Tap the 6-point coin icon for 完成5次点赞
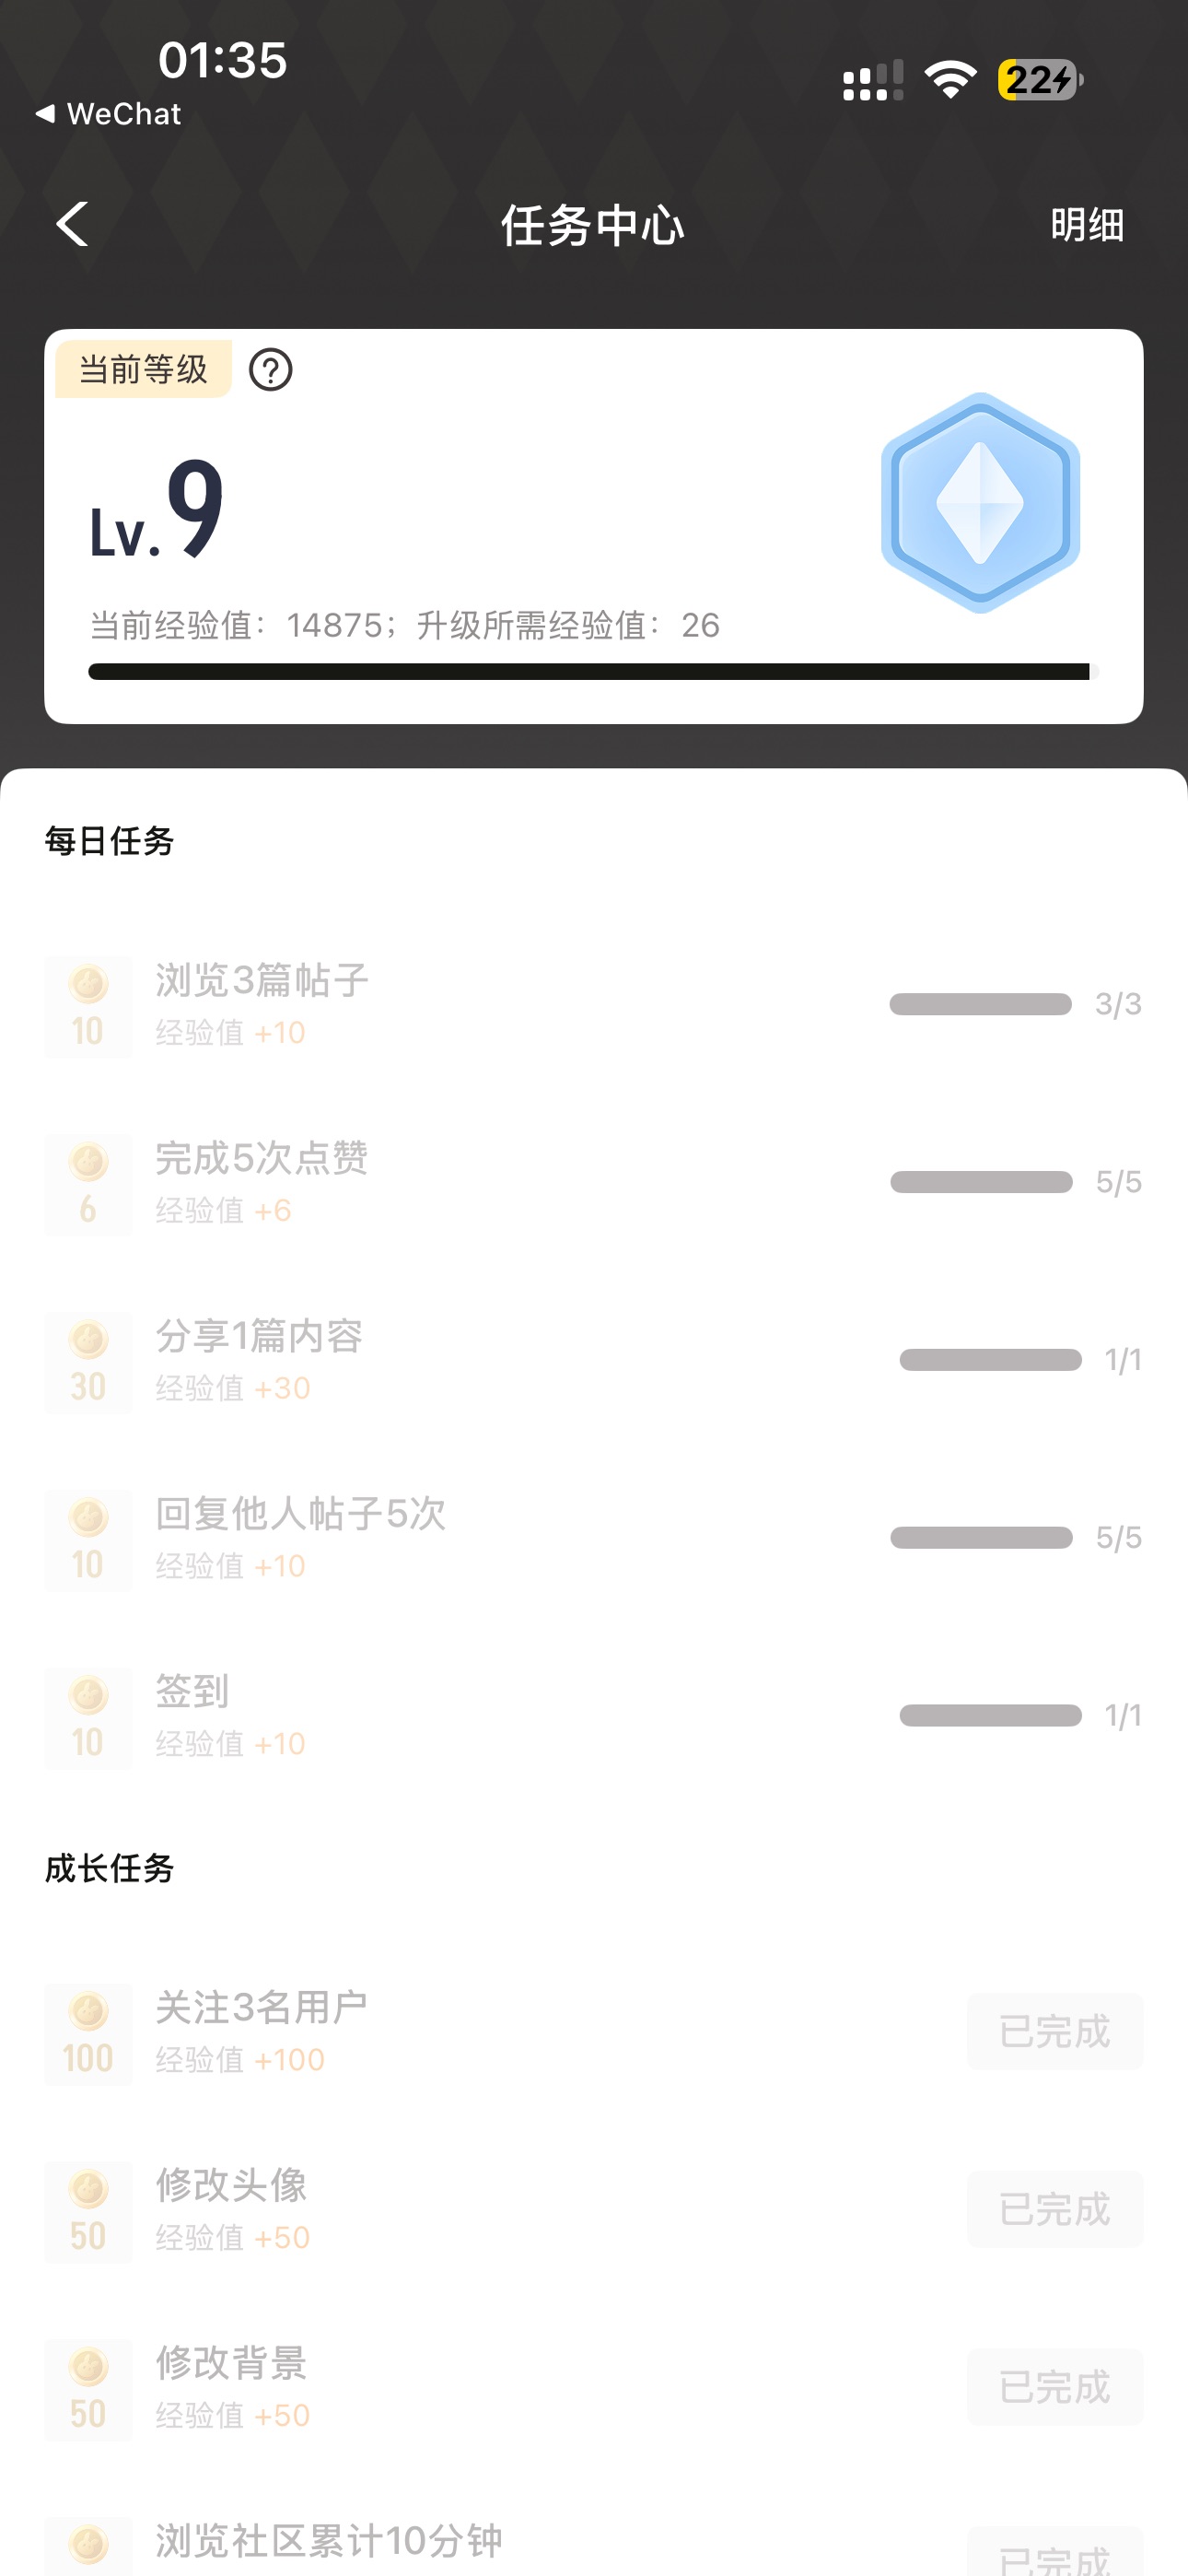Screen dimensions: 1188x2576 click(x=88, y=1184)
